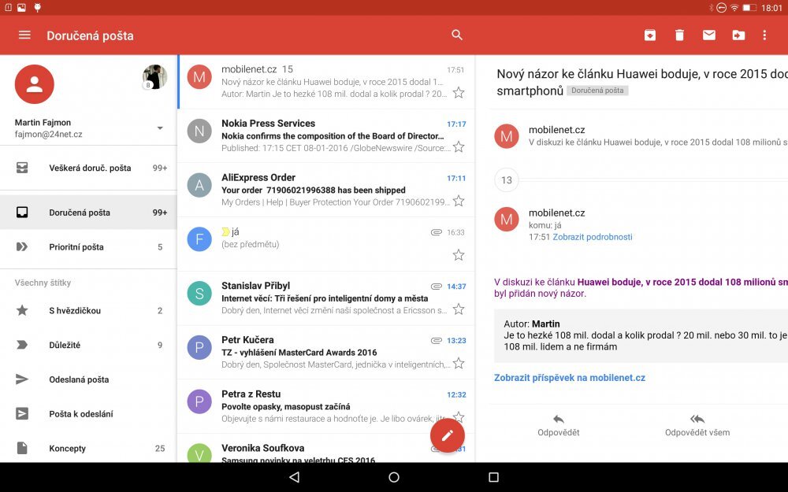788x492 pixels.
Task: Delete the conversation with trash icon
Action: coord(679,35)
